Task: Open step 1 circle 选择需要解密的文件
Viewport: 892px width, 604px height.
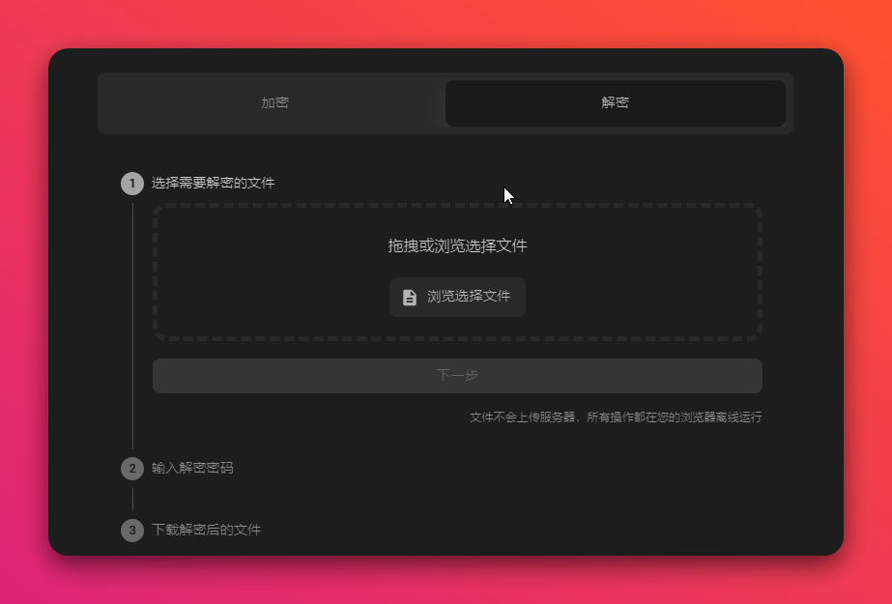Action: (x=132, y=184)
